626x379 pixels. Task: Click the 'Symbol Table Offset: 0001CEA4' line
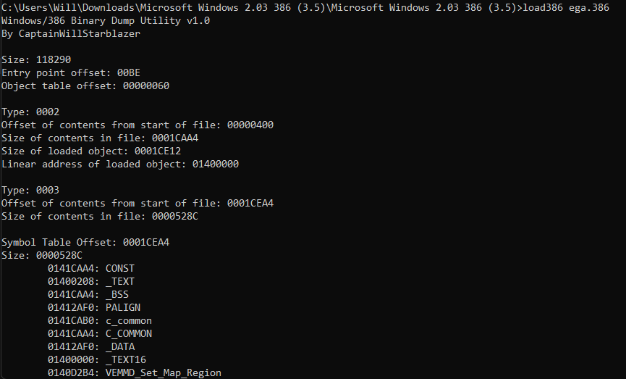tap(85, 243)
